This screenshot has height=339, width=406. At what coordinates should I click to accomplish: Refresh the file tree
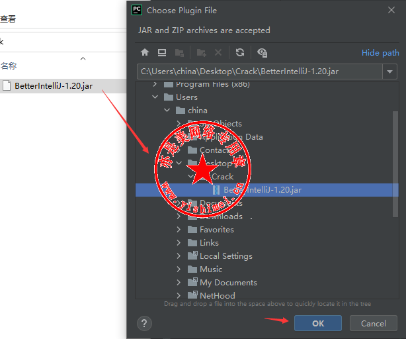pos(240,52)
